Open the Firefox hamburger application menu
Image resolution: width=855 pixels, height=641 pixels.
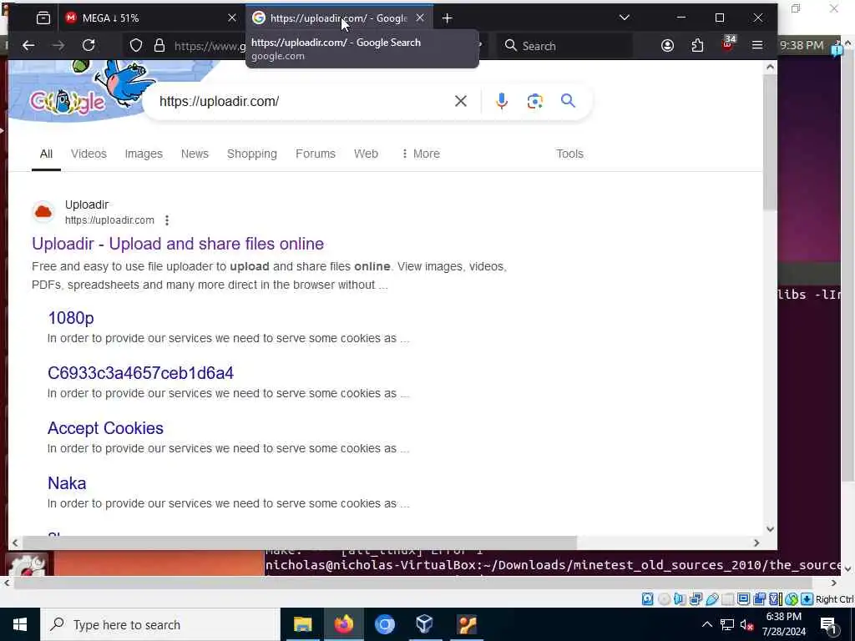757,46
